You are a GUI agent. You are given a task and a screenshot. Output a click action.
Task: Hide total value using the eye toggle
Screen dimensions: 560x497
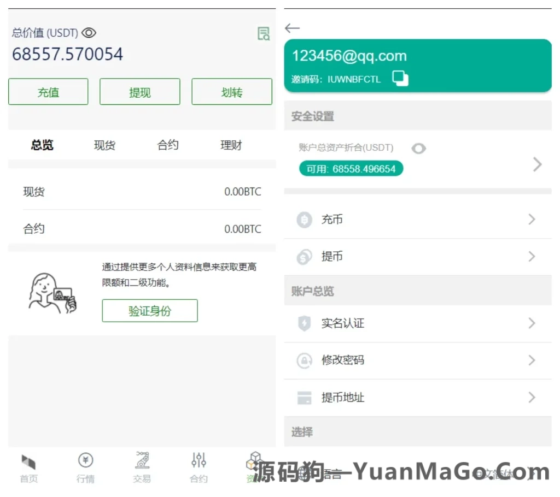click(89, 32)
